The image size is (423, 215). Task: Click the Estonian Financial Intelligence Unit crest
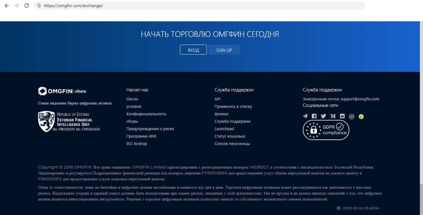pos(46,121)
